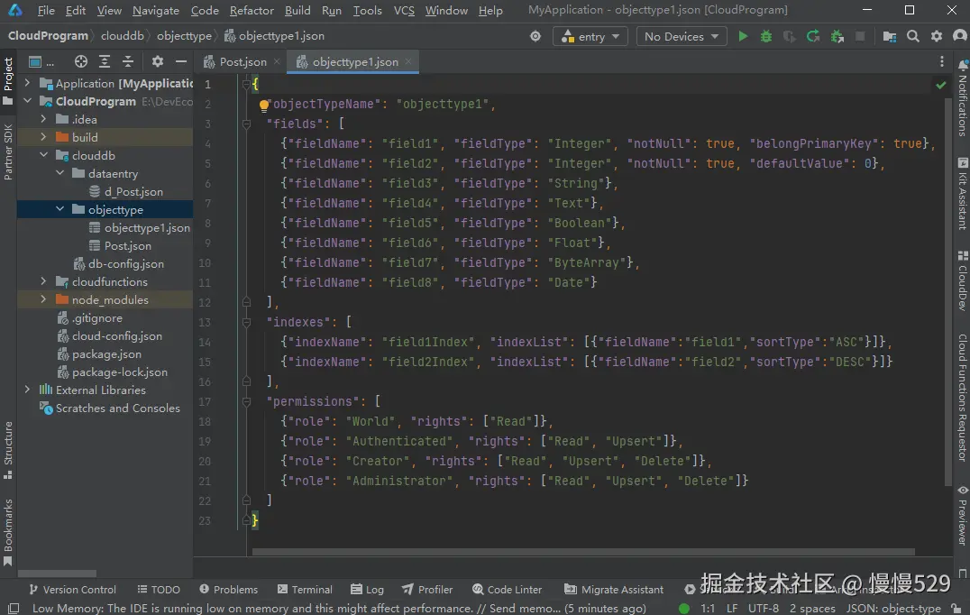Select d_Post.json file in tree
The height and width of the screenshot is (615, 970).
133,191
